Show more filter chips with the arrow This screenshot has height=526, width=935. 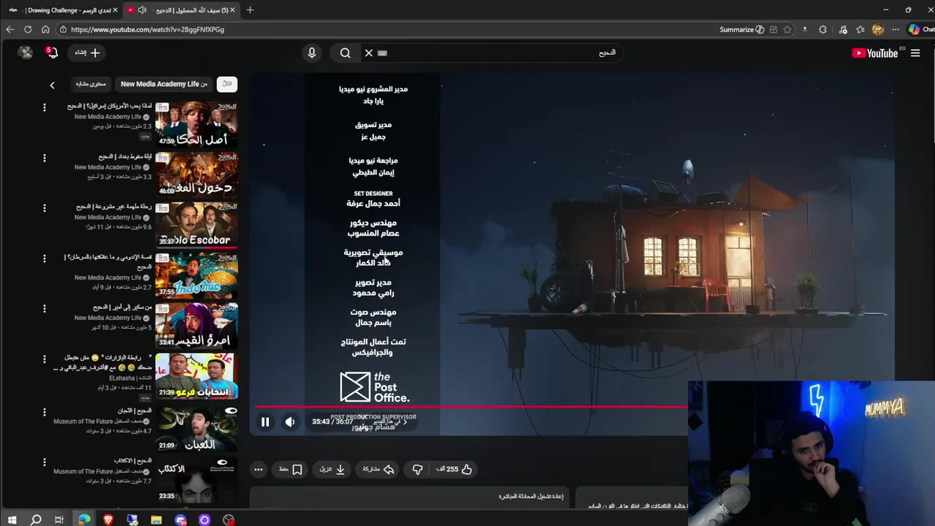click(52, 85)
